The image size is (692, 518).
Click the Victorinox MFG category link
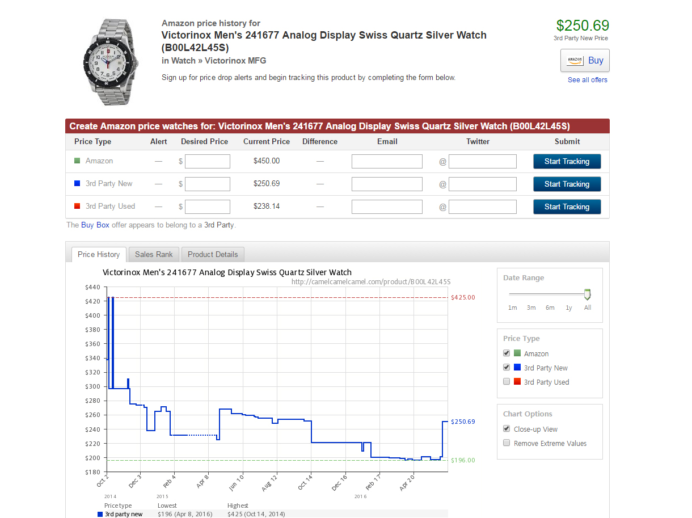235,61
